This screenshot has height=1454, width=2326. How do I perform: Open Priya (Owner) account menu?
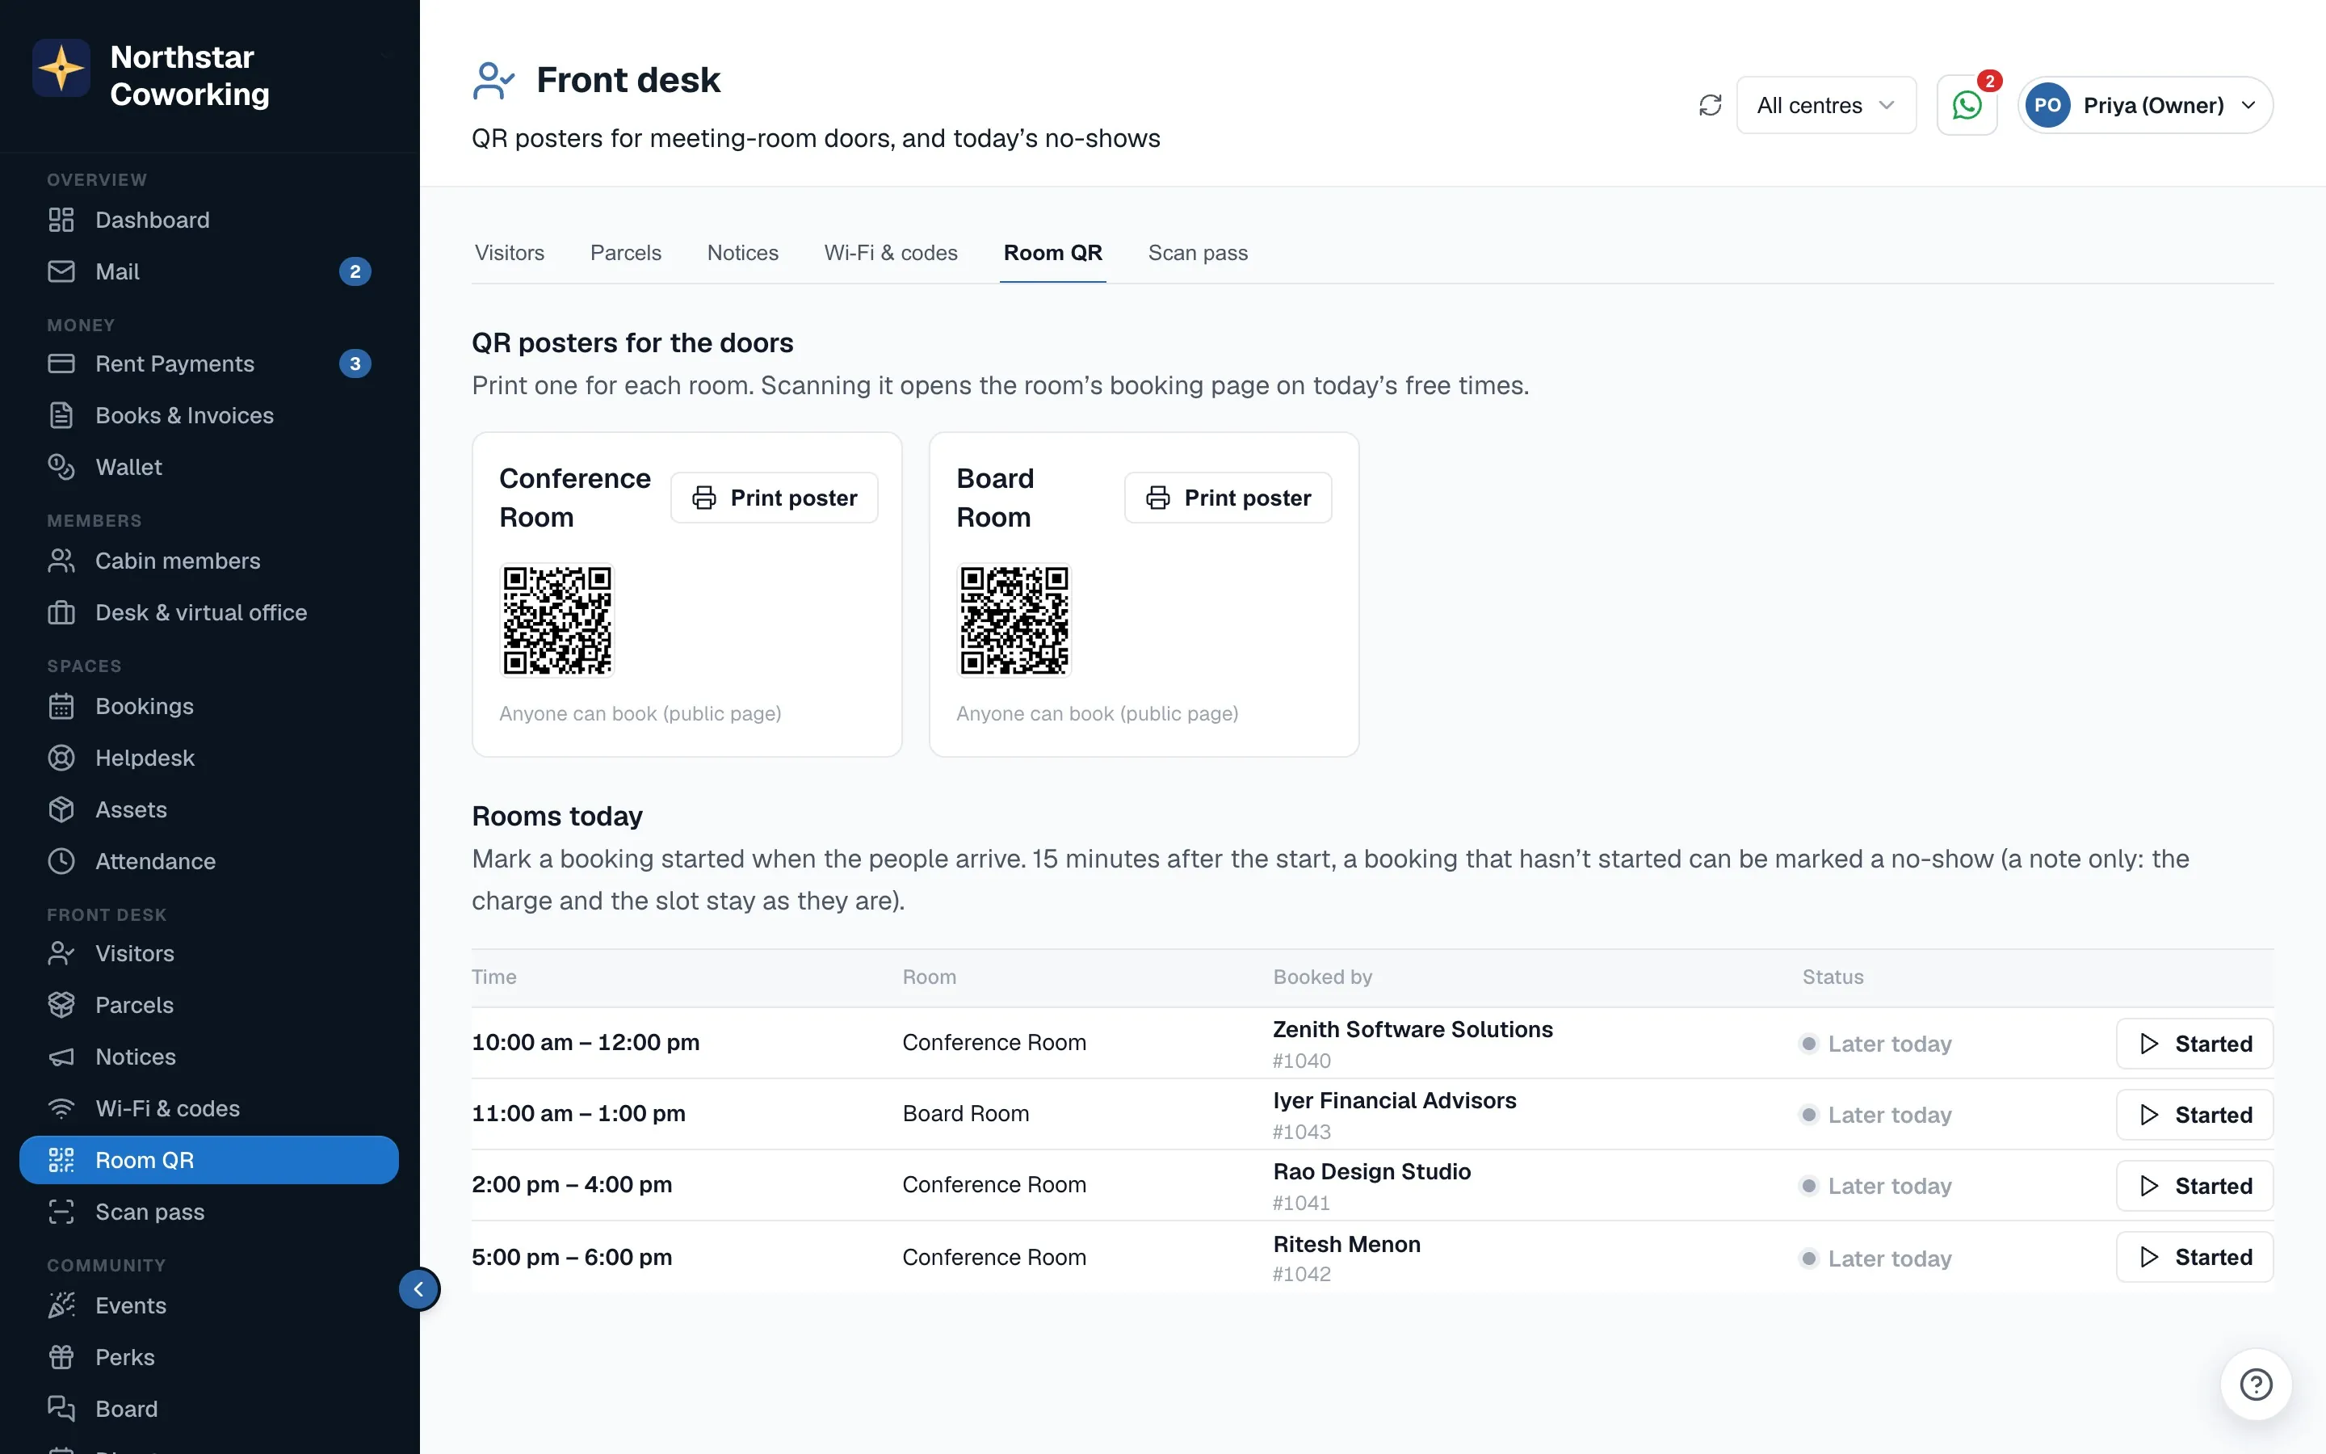(2145, 105)
